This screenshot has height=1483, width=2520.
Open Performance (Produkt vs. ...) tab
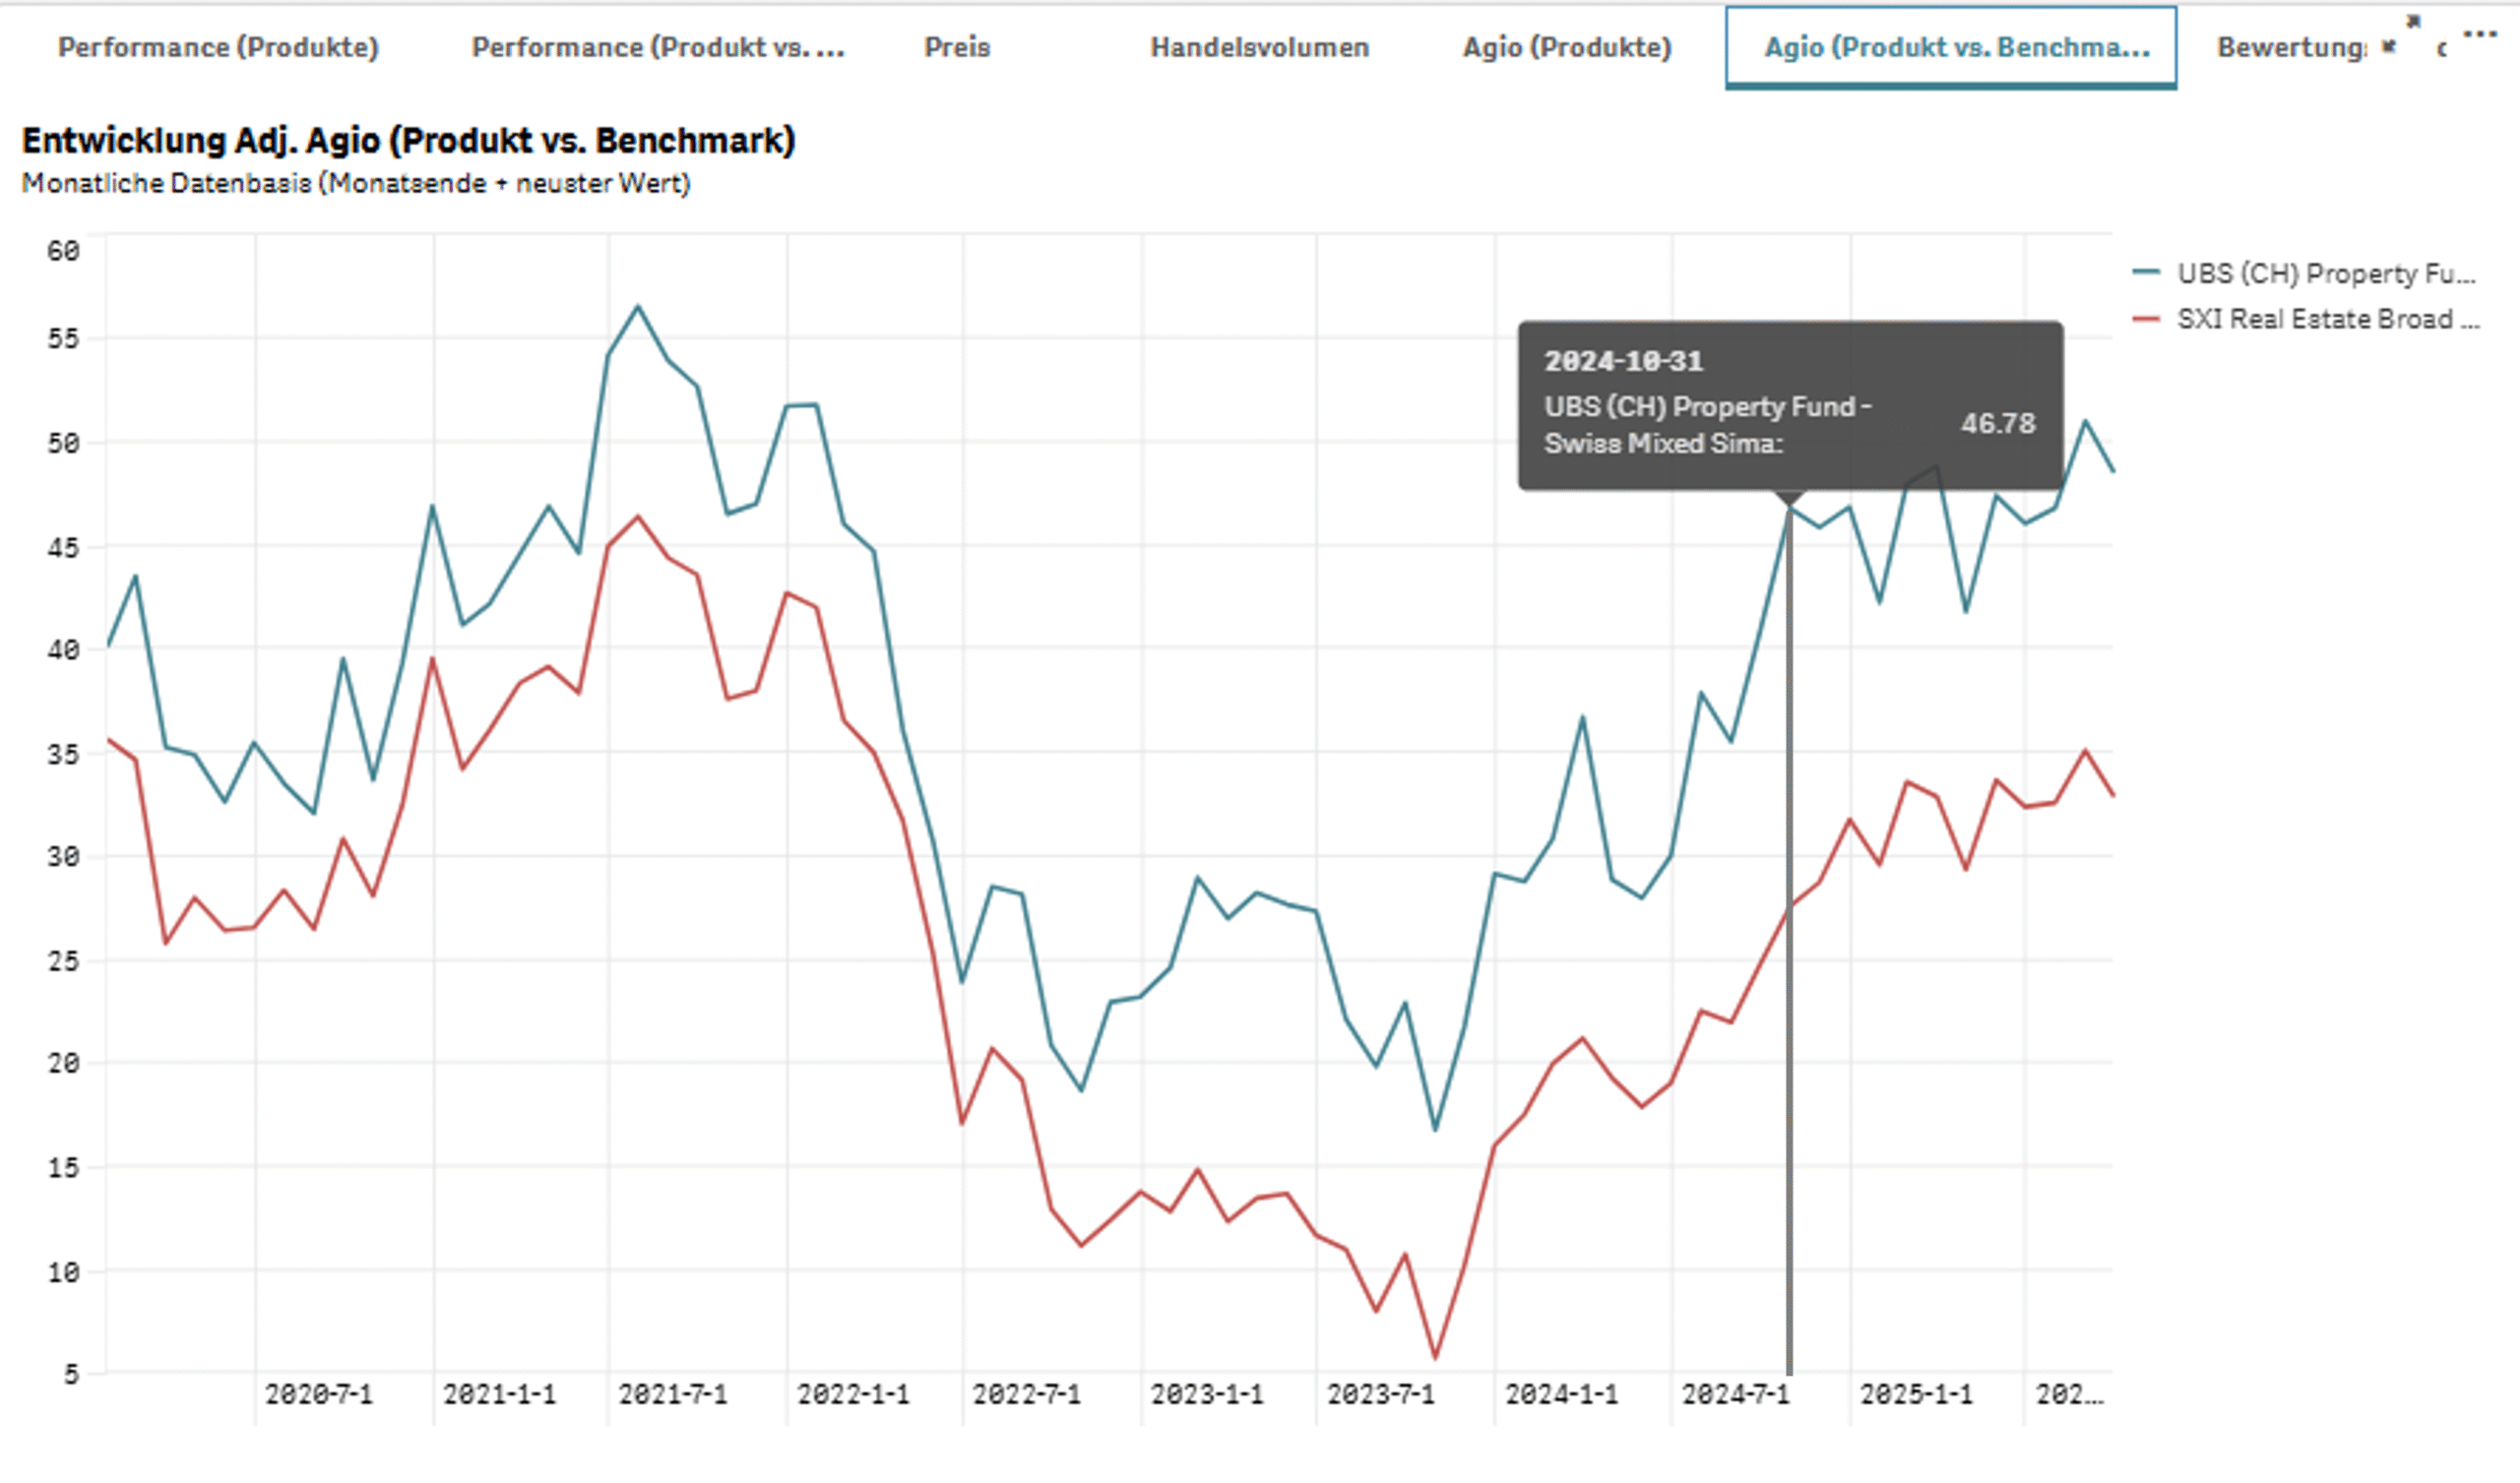click(x=657, y=47)
